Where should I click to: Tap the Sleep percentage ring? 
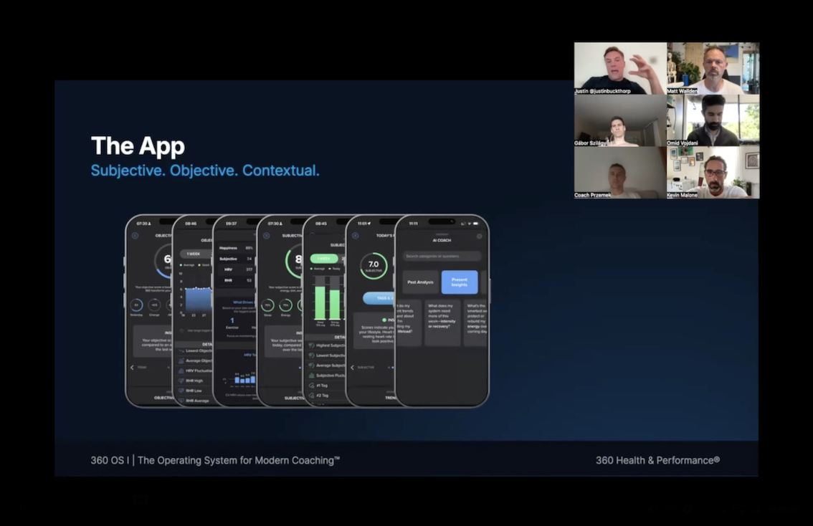(x=268, y=305)
